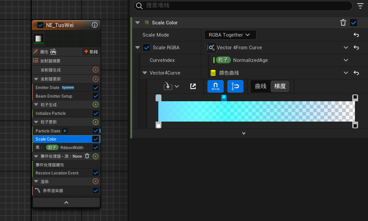Viewport: 368px width, 221px height.
Task: Add renderer via 渲染 plus icon
Action: pyautogui.click(x=96, y=181)
